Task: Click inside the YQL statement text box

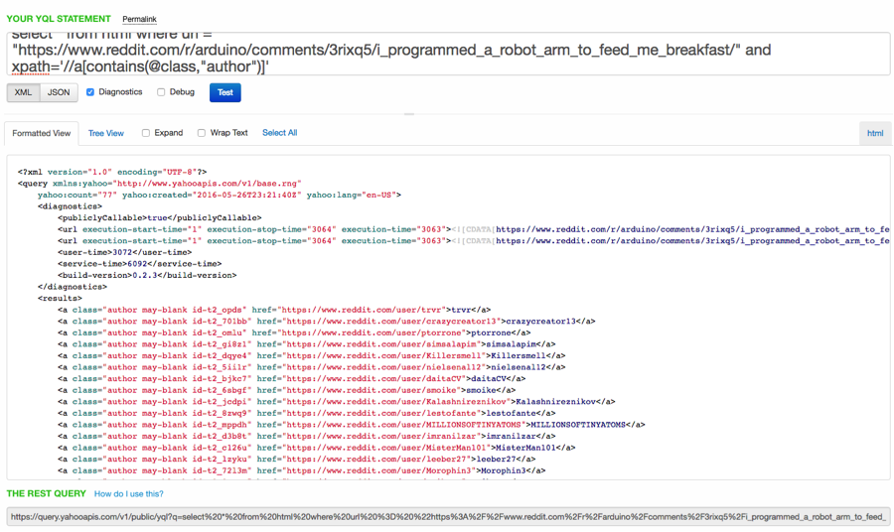Action: click(448, 54)
